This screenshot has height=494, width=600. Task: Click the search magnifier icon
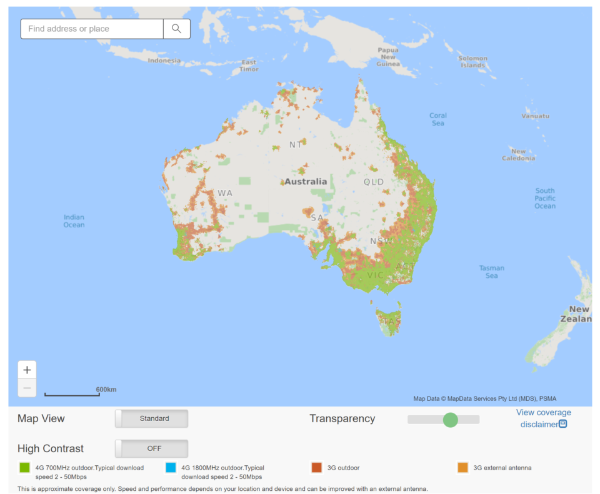[176, 29]
